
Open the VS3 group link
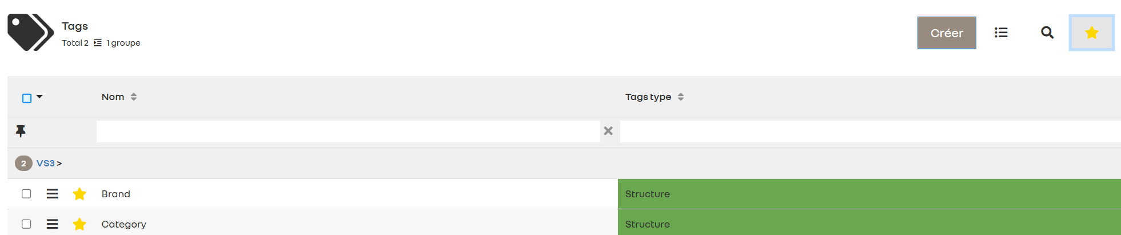point(46,164)
